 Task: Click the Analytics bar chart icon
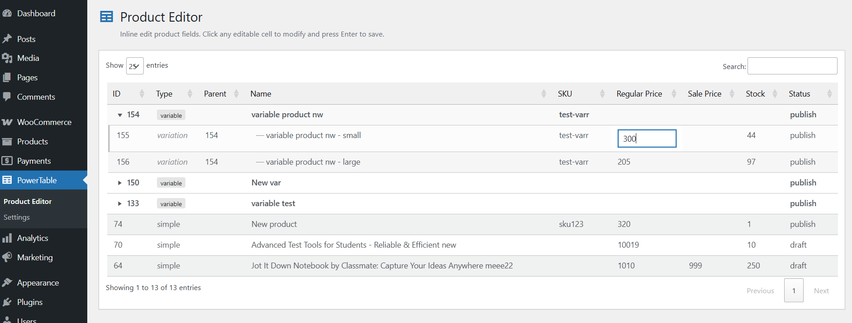click(7, 238)
